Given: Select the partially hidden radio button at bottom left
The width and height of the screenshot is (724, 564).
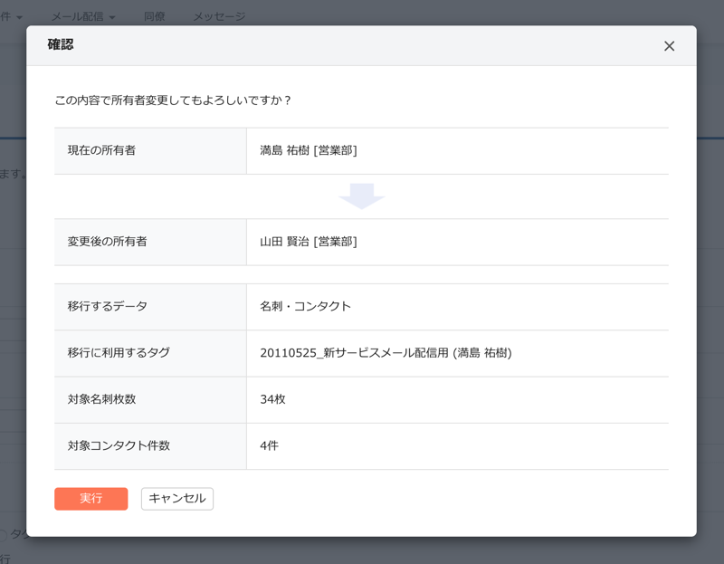Looking at the screenshot, I should click(3, 535).
